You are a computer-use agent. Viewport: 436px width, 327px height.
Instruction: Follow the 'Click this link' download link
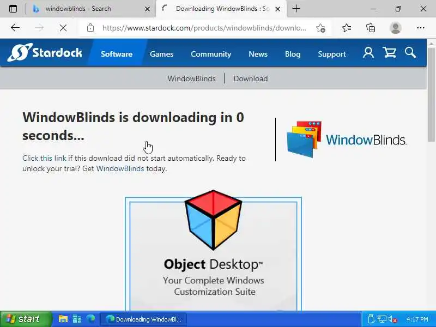(44, 158)
